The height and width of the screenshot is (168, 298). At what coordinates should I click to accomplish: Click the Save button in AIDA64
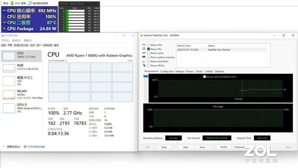point(203,147)
